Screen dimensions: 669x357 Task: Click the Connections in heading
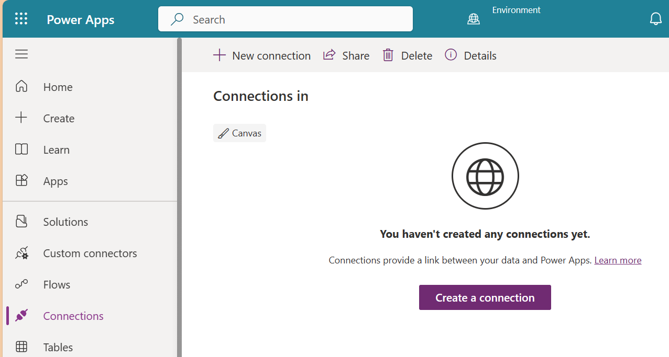pyautogui.click(x=261, y=96)
